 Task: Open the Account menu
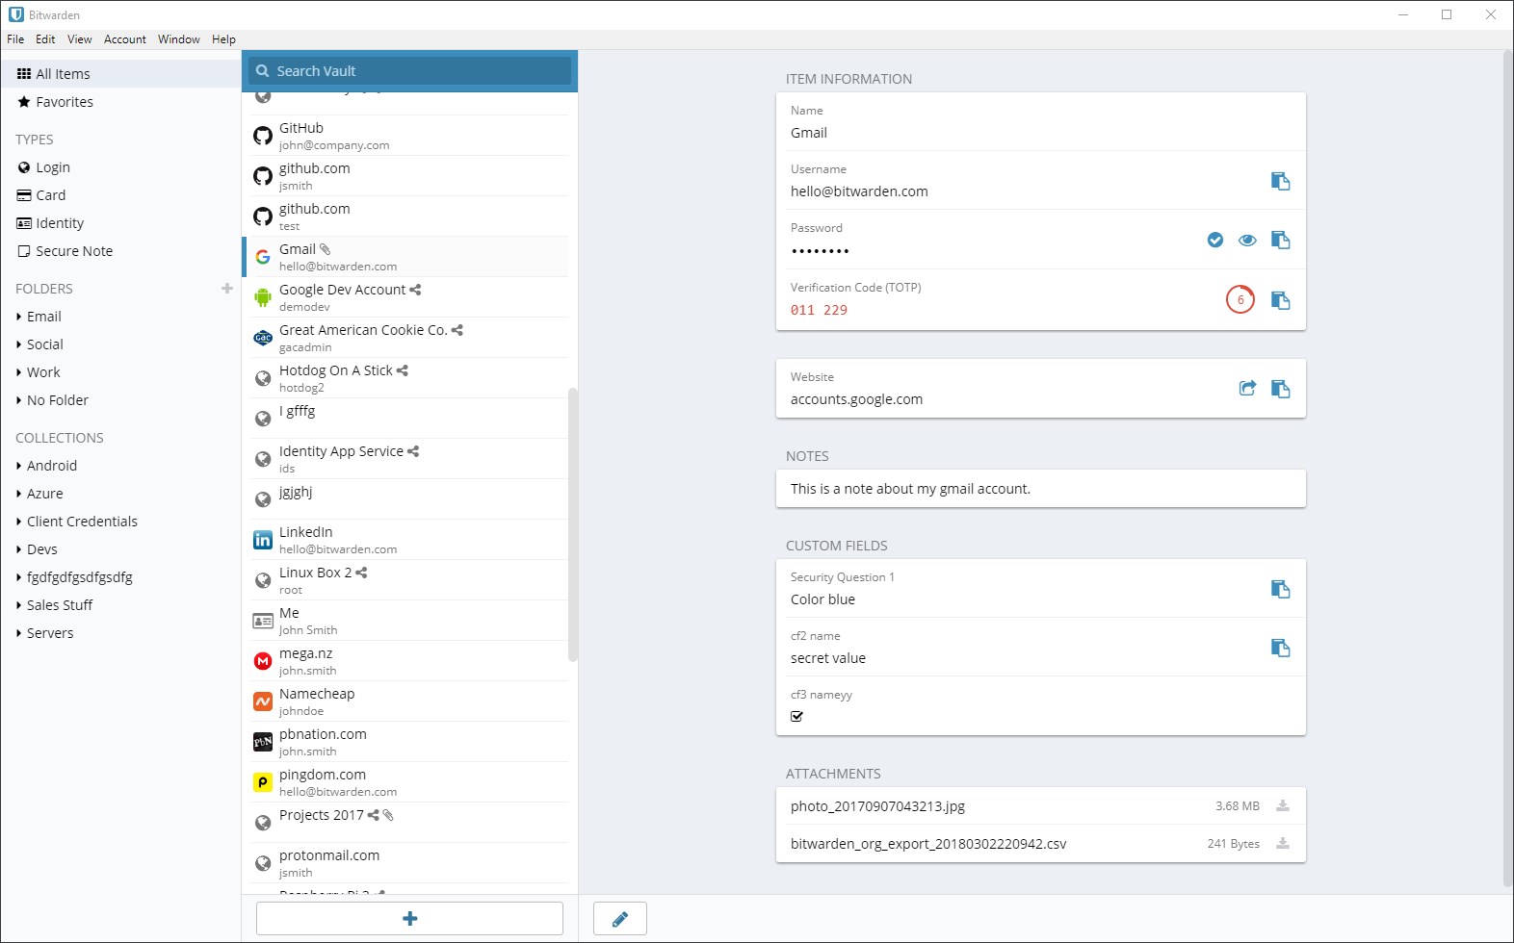[x=124, y=39]
